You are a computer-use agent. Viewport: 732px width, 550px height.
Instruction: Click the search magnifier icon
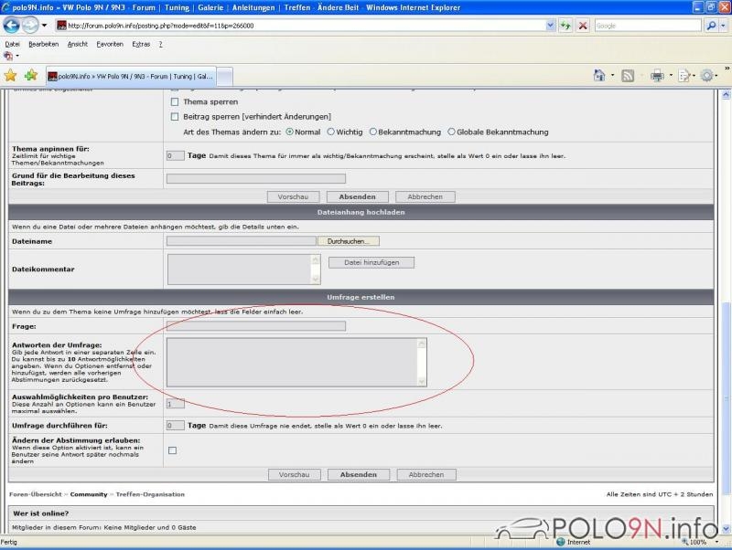click(713, 26)
